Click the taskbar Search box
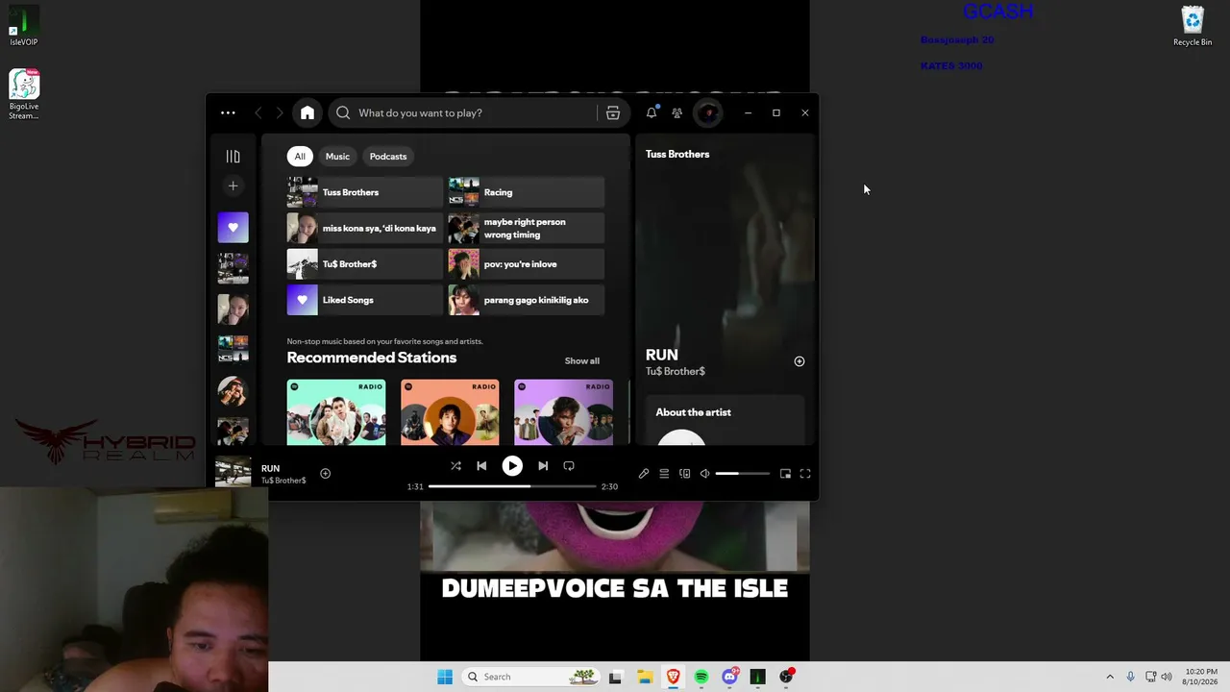Screen dimensions: 1230x692 click(x=529, y=677)
